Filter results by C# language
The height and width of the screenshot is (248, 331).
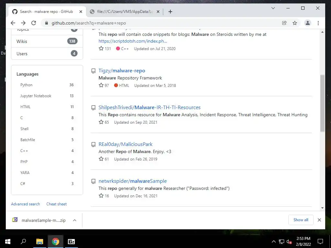click(47, 183)
